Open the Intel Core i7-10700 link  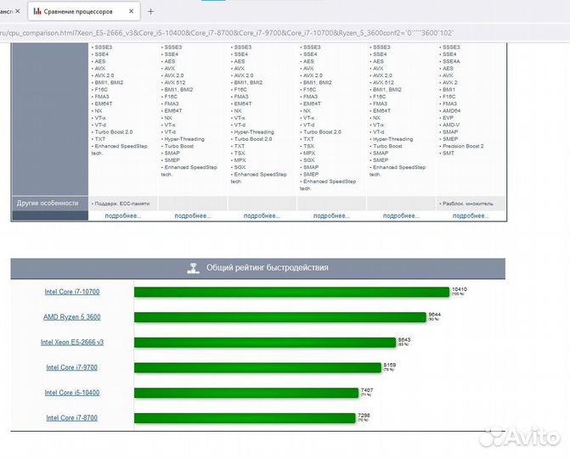72,292
